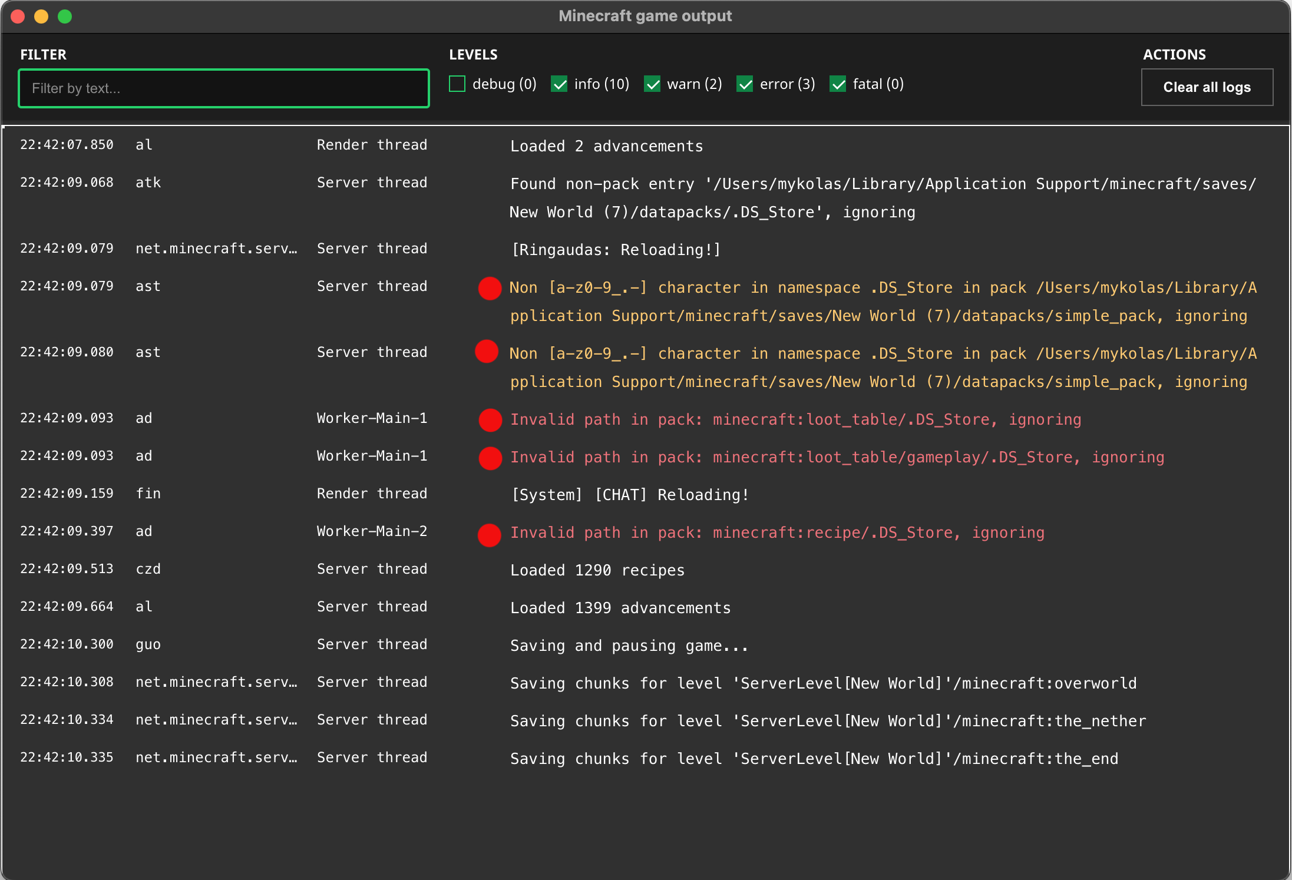Select the Loaded 1290 recipes log line
The width and height of the screenshot is (1292, 880).
click(597, 570)
